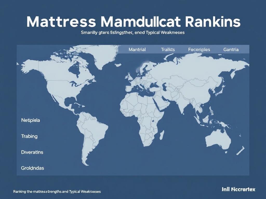Click the subtitle about Typical Weaknieses
The width and height of the screenshot is (266, 199).
click(x=133, y=32)
